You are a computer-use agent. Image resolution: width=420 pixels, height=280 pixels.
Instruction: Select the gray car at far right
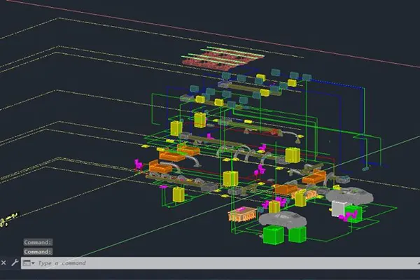[349, 195]
